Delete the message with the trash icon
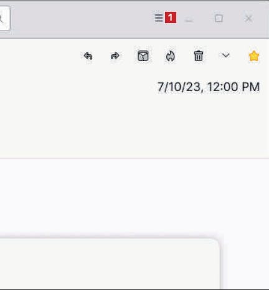 198,56
